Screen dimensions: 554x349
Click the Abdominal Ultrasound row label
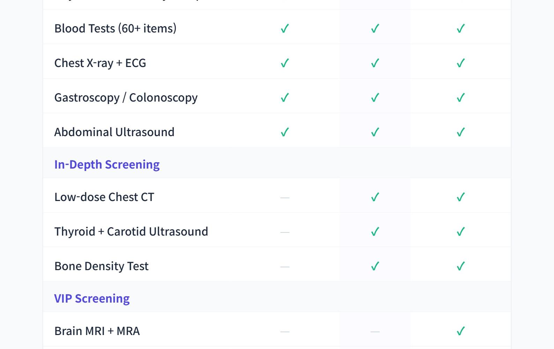[x=114, y=132]
